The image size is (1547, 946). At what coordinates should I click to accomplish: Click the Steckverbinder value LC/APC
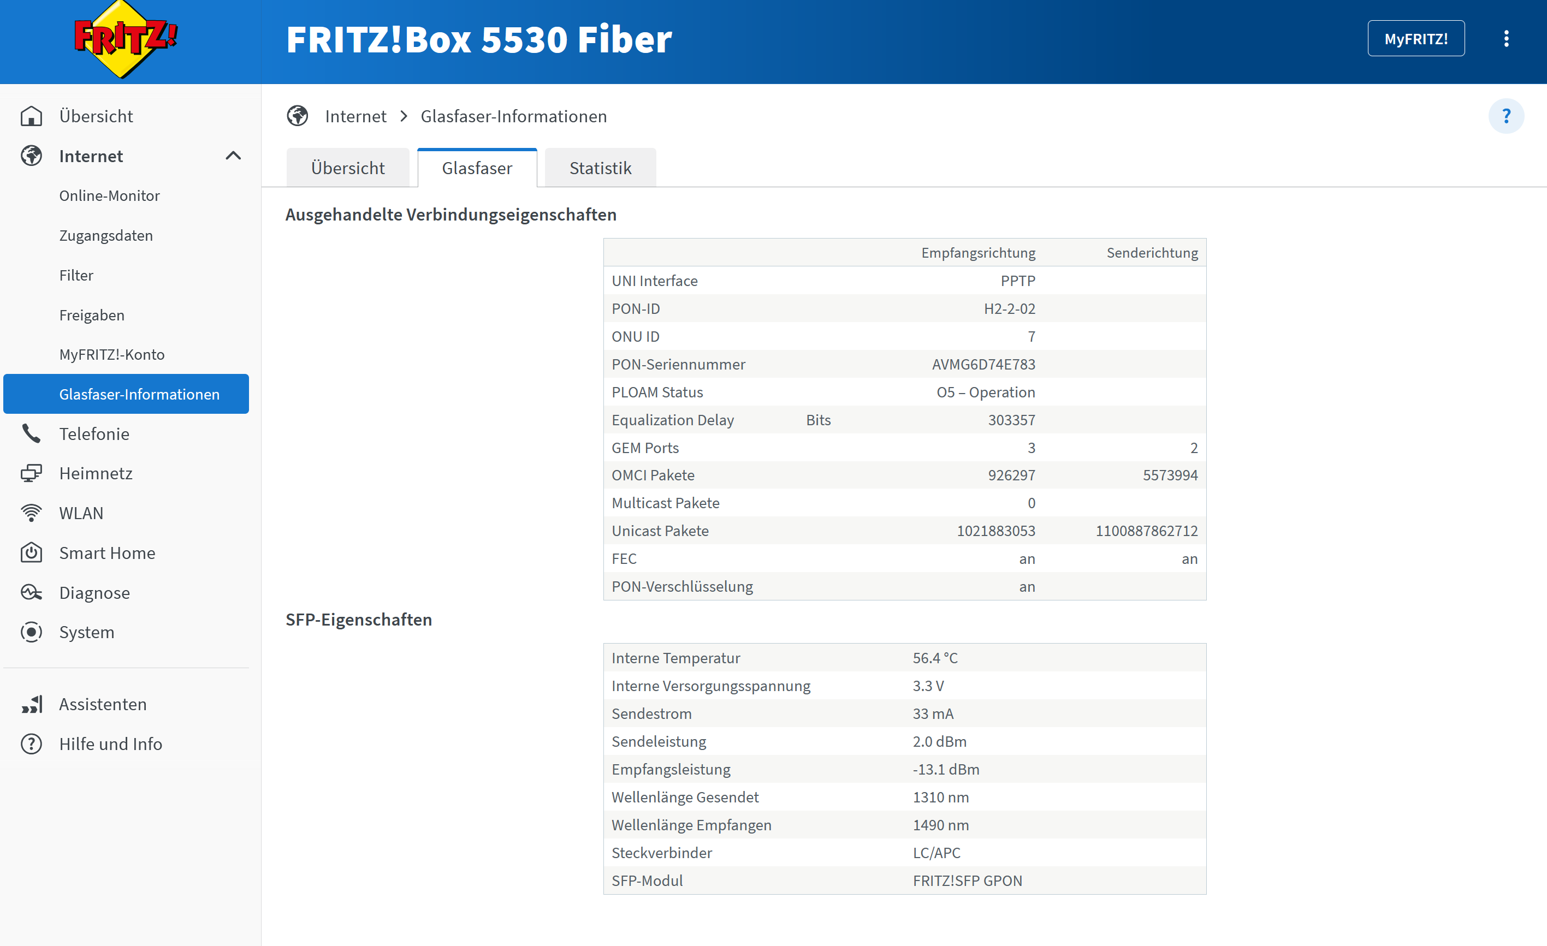pyautogui.click(x=936, y=853)
